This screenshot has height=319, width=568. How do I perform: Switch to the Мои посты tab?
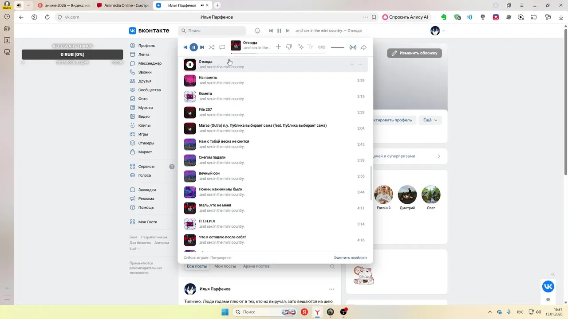tap(225, 266)
